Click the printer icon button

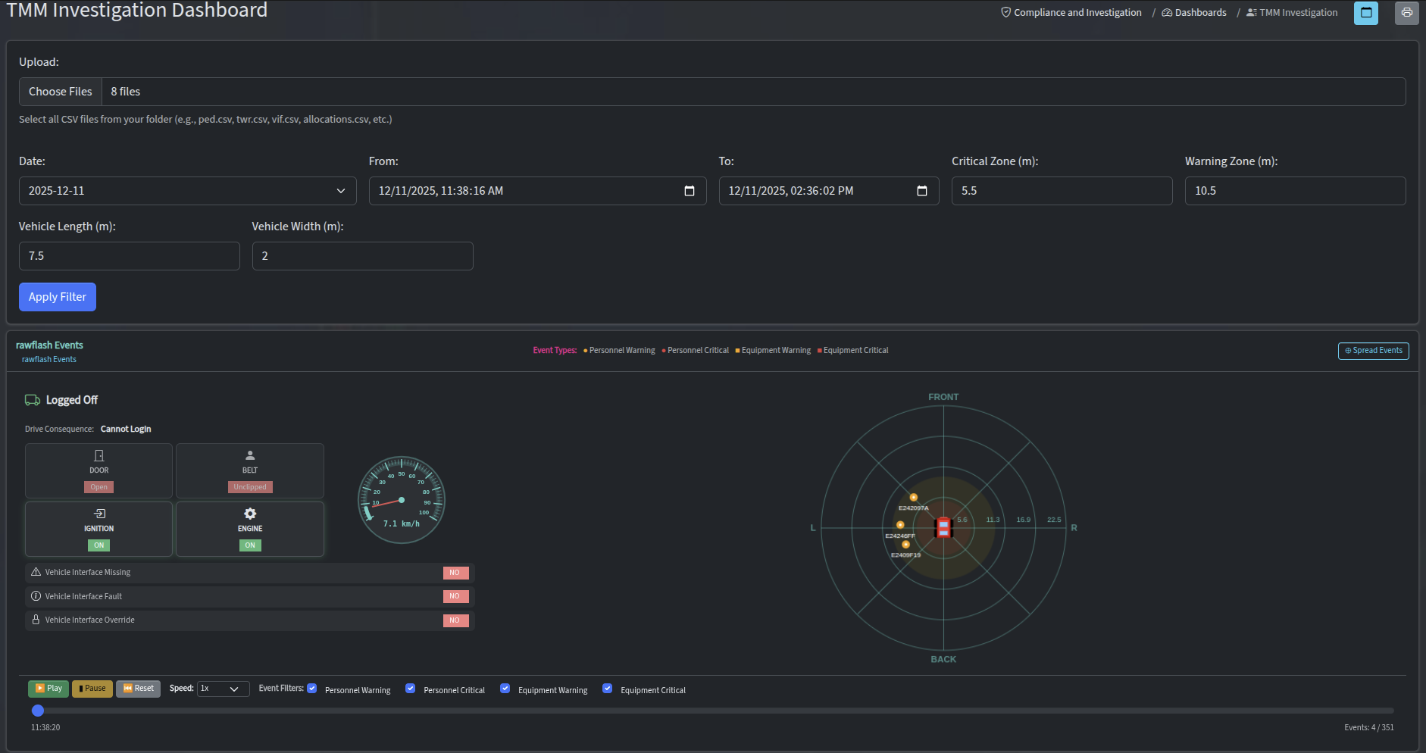(x=1407, y=13)
